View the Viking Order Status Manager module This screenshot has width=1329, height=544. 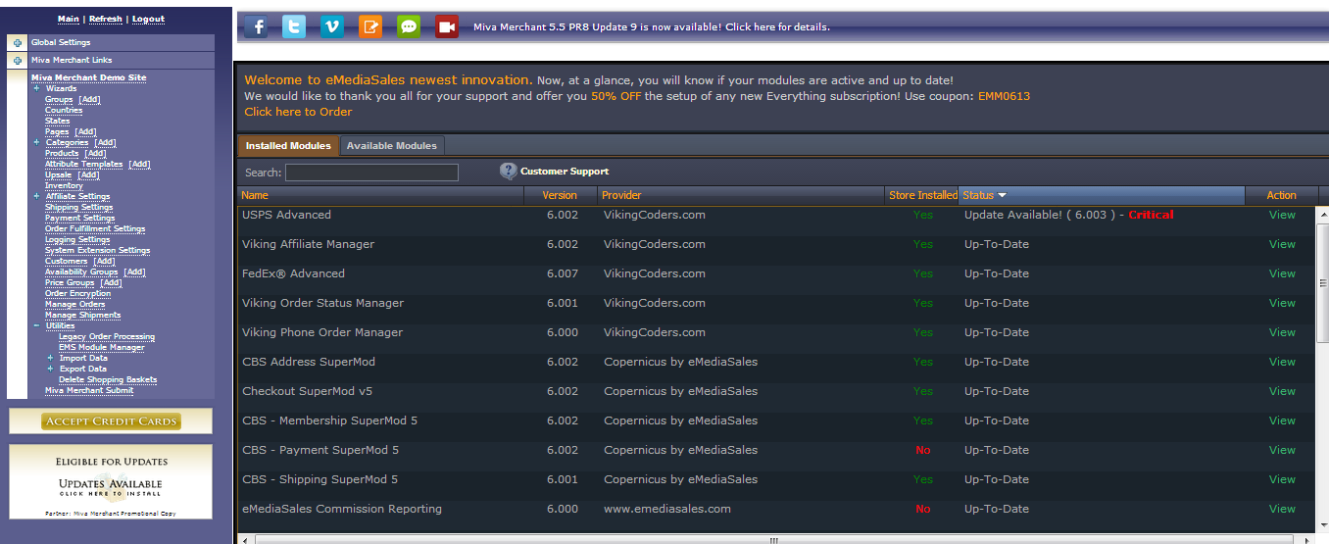pyautogui.click(x=1282, y=303)
